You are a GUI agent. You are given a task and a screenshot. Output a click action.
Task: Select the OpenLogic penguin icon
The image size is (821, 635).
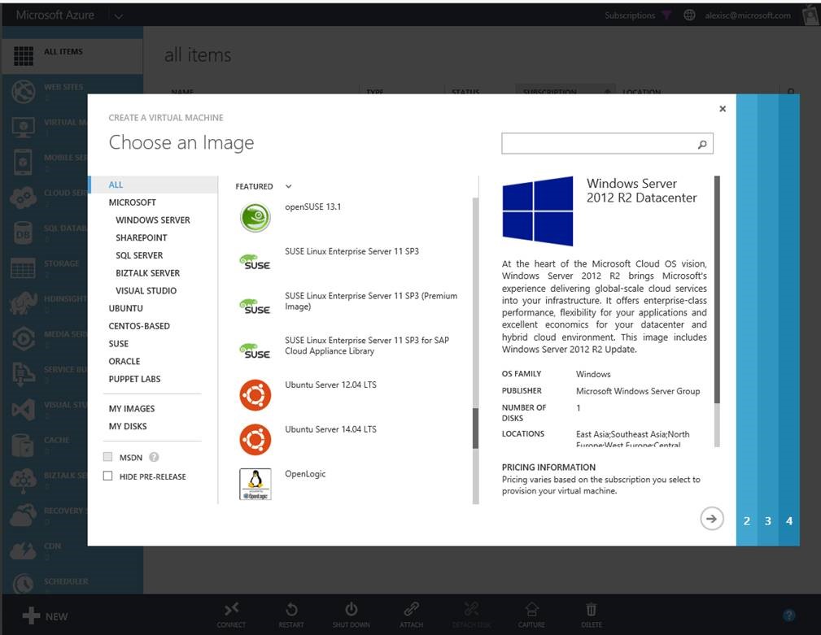point(255,484)
